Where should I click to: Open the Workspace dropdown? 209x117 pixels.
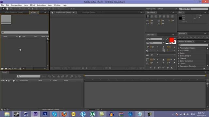[x=167, y=9]
